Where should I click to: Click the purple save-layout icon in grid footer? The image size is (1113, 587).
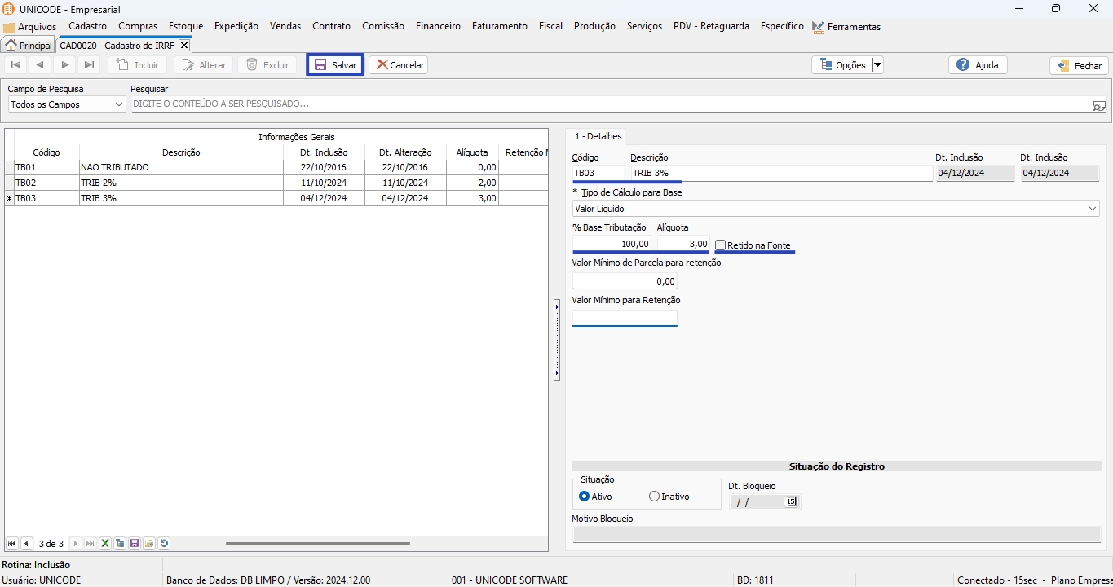point(135,544)
